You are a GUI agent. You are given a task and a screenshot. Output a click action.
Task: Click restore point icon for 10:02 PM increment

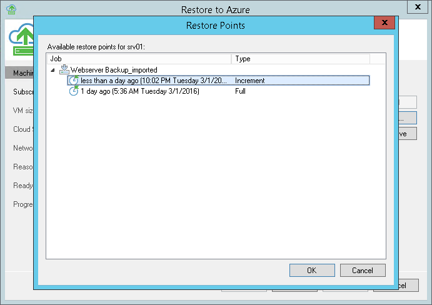coord(74,80)
